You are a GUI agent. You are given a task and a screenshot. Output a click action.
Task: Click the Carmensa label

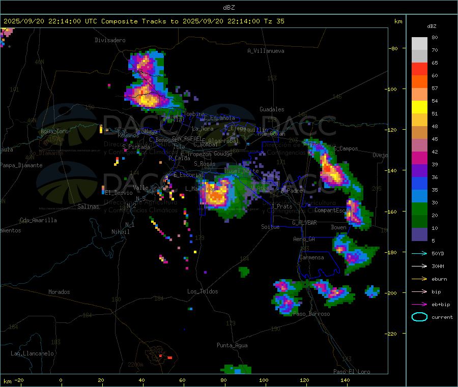(311, 257)
